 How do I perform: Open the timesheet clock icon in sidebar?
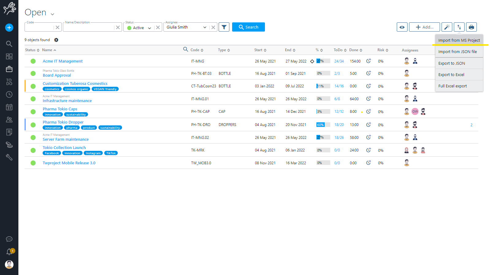[x=9, y=94]
